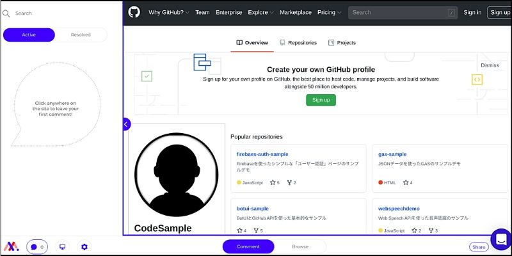Open the desktop device view icon
512x256 pixels.
[62, 247]
